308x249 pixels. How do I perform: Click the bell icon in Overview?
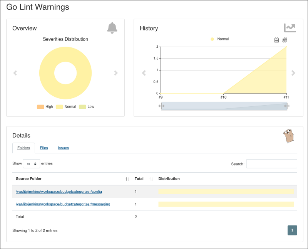(x=112, y=28)
